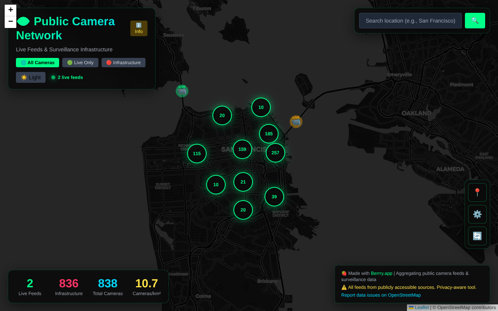Image resolution: width=498 pixels, height=311 pixels.
Task: Expand the 185 camera cluster
Action: point(269,134)
